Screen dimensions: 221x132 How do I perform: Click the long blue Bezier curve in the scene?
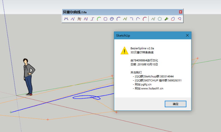click(x=62, y=99)
